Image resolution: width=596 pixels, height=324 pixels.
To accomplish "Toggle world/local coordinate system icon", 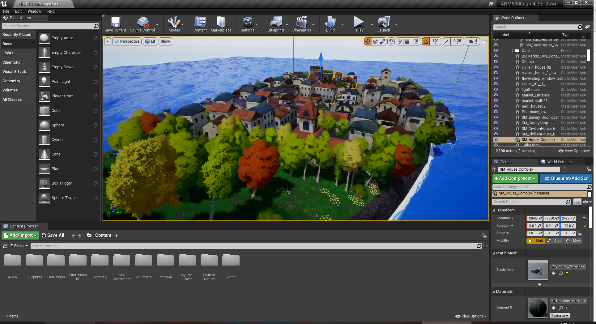I will [391, 41].
